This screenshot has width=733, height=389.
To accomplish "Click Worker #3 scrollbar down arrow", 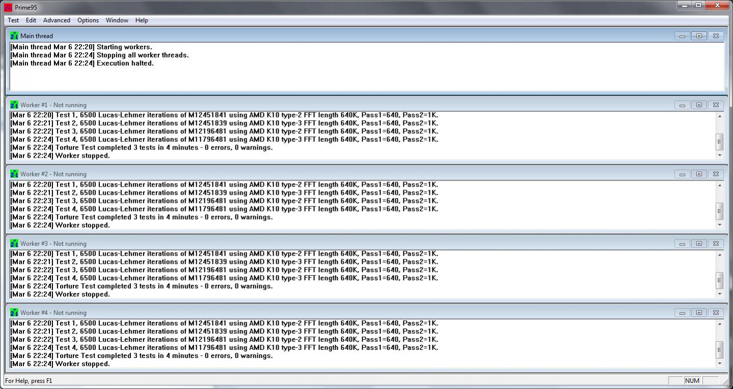I will pos(719,293).
